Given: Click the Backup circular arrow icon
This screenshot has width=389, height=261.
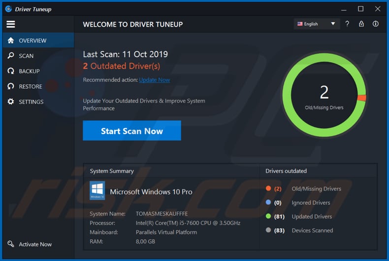Looking at the screenshot, I should [x=11, y=71].
